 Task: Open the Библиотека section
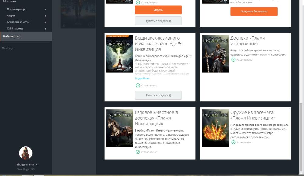point(26,36)
